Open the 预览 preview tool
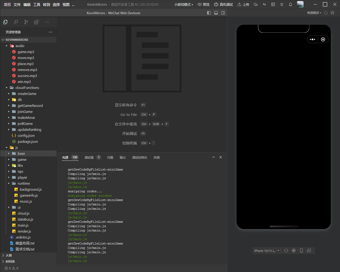Viewport: 340px width, 272px height. click(x=203, y=4)
